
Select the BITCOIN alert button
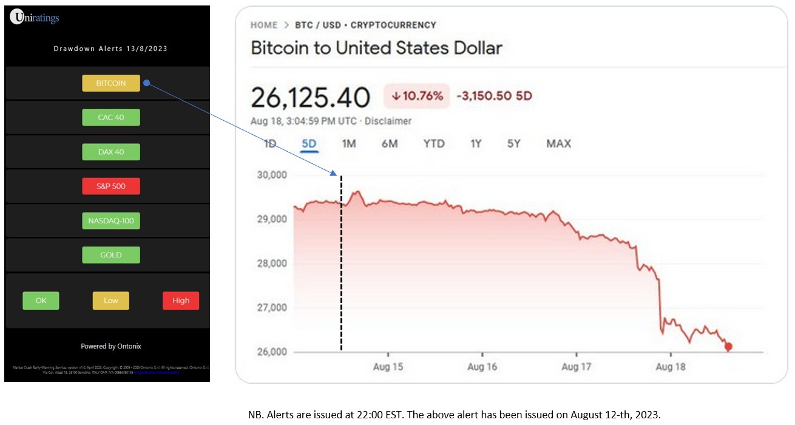point(111,83)
